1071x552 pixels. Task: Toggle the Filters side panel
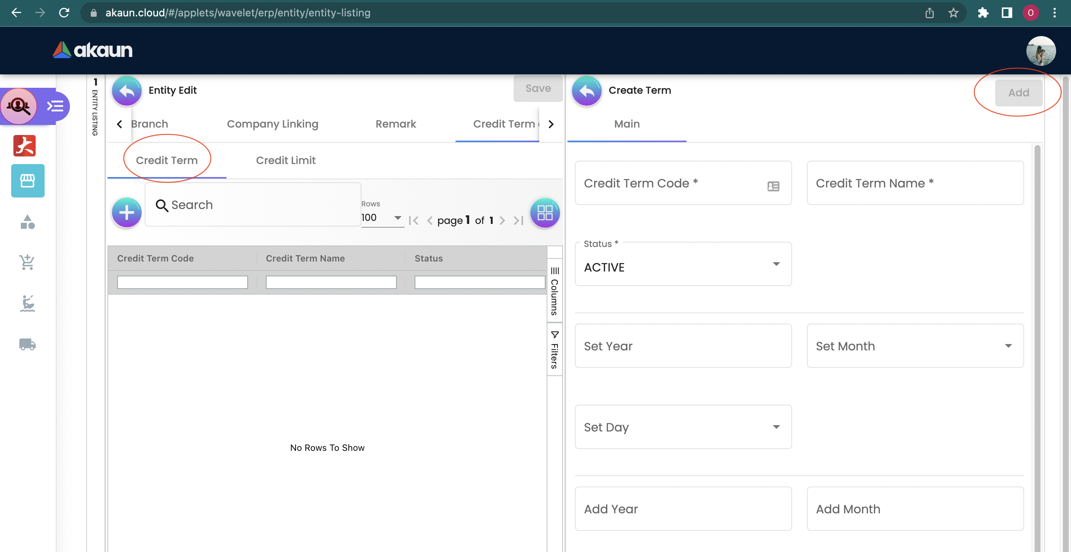[554, 350]
